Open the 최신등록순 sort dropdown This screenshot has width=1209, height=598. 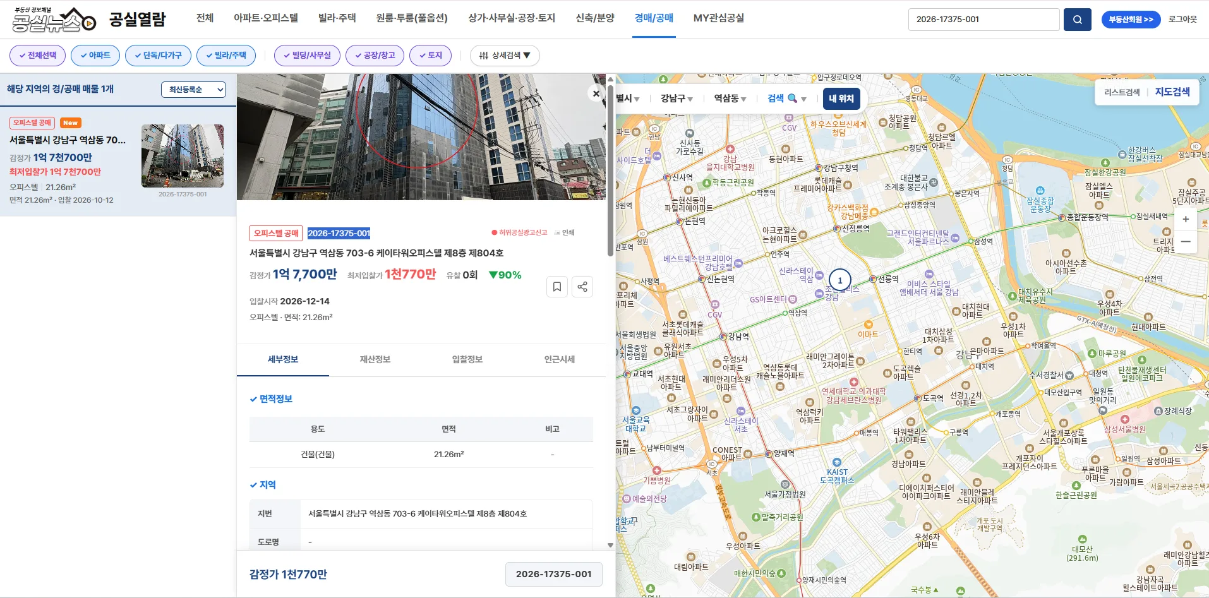tap(193, 90)
